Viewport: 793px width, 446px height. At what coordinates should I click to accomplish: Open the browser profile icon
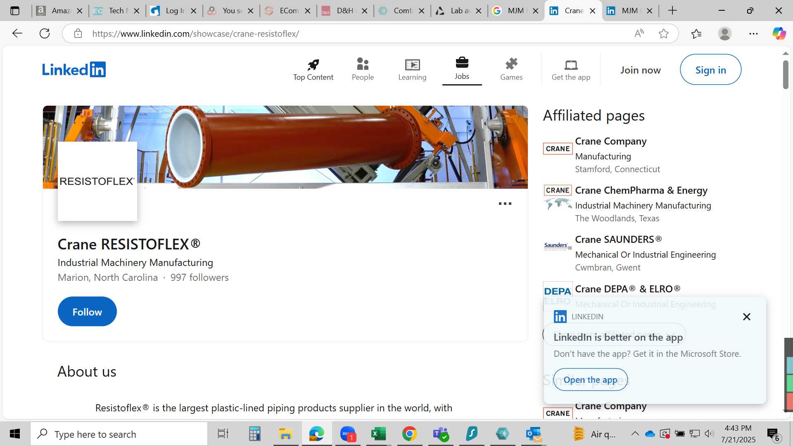click(725, 33)
